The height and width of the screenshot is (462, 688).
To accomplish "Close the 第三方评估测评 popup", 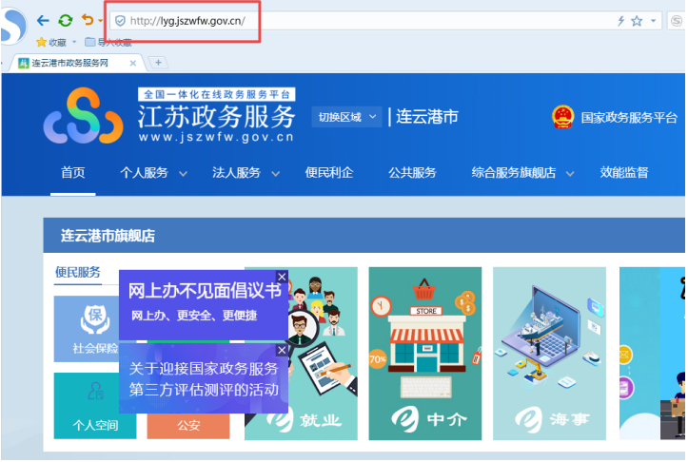I will pos(282,350).
